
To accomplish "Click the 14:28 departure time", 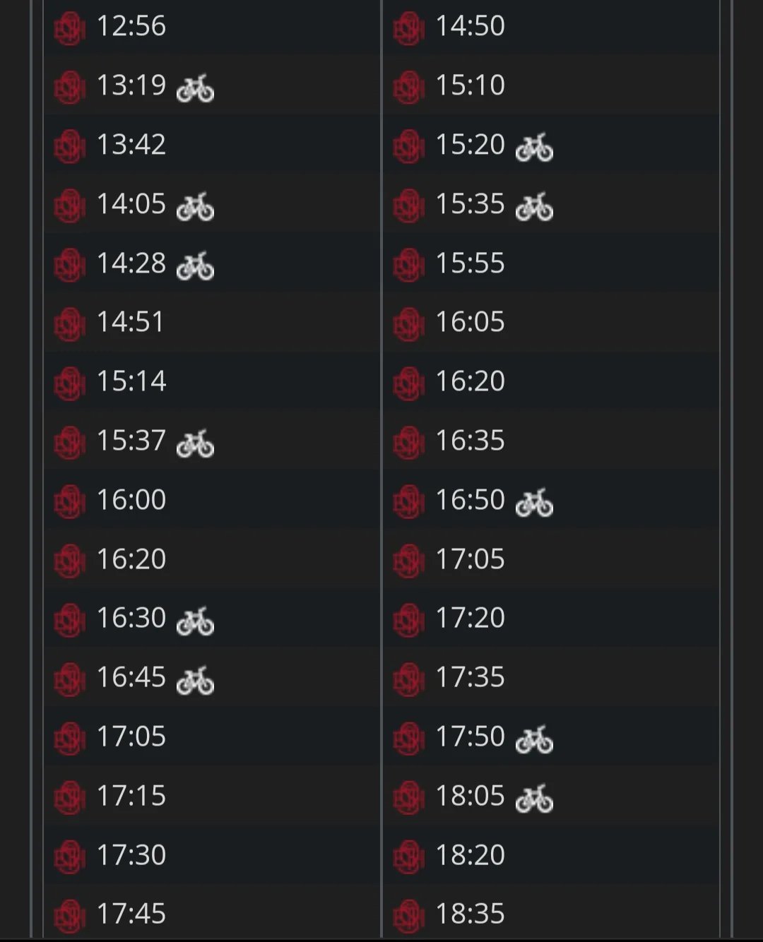I will click(x=131, y=263).
